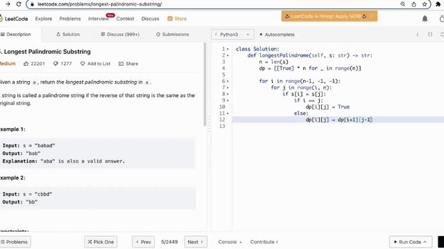The width and height of the screenshot is (444, 249).
Task: Collapse code fold arrow on line 11
Action: [228, 113]
